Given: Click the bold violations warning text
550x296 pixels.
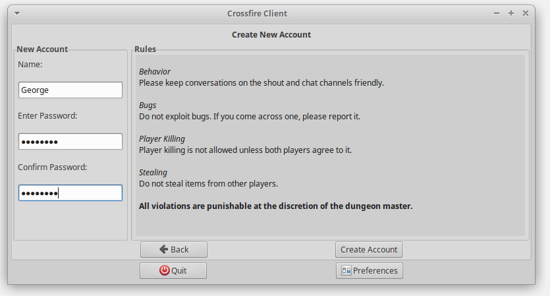Looking at the screenshot, I should 275,206.
